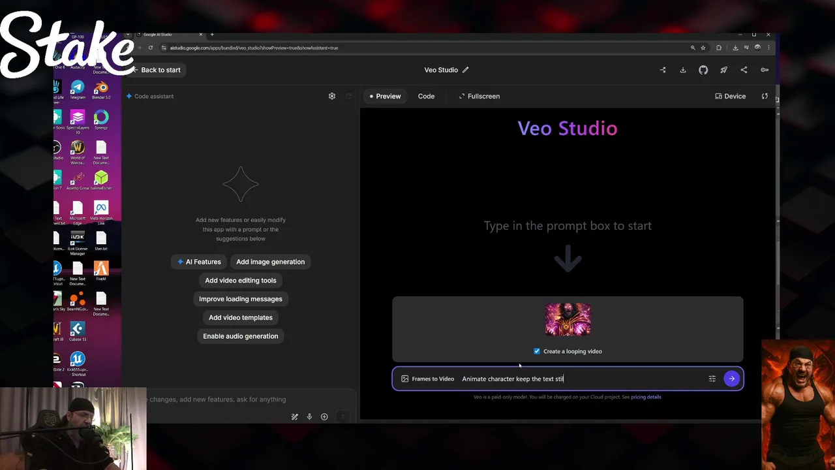This screenshot has width=835, height=470.
Task: Choose Add video templates suggestion
Action: 241,317
